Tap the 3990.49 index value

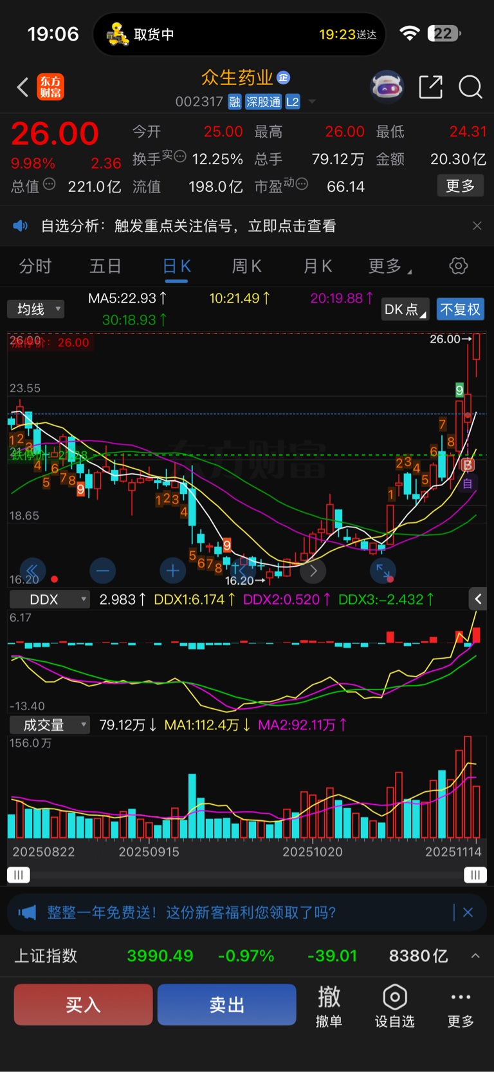point(160,956)
